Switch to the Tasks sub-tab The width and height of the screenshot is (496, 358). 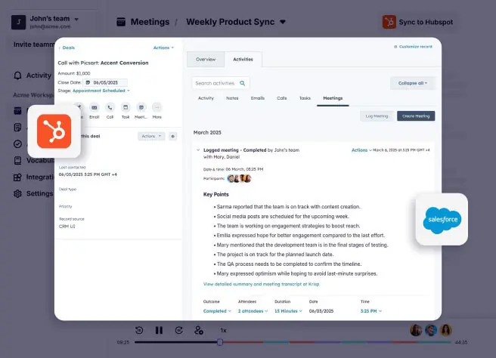305,98
